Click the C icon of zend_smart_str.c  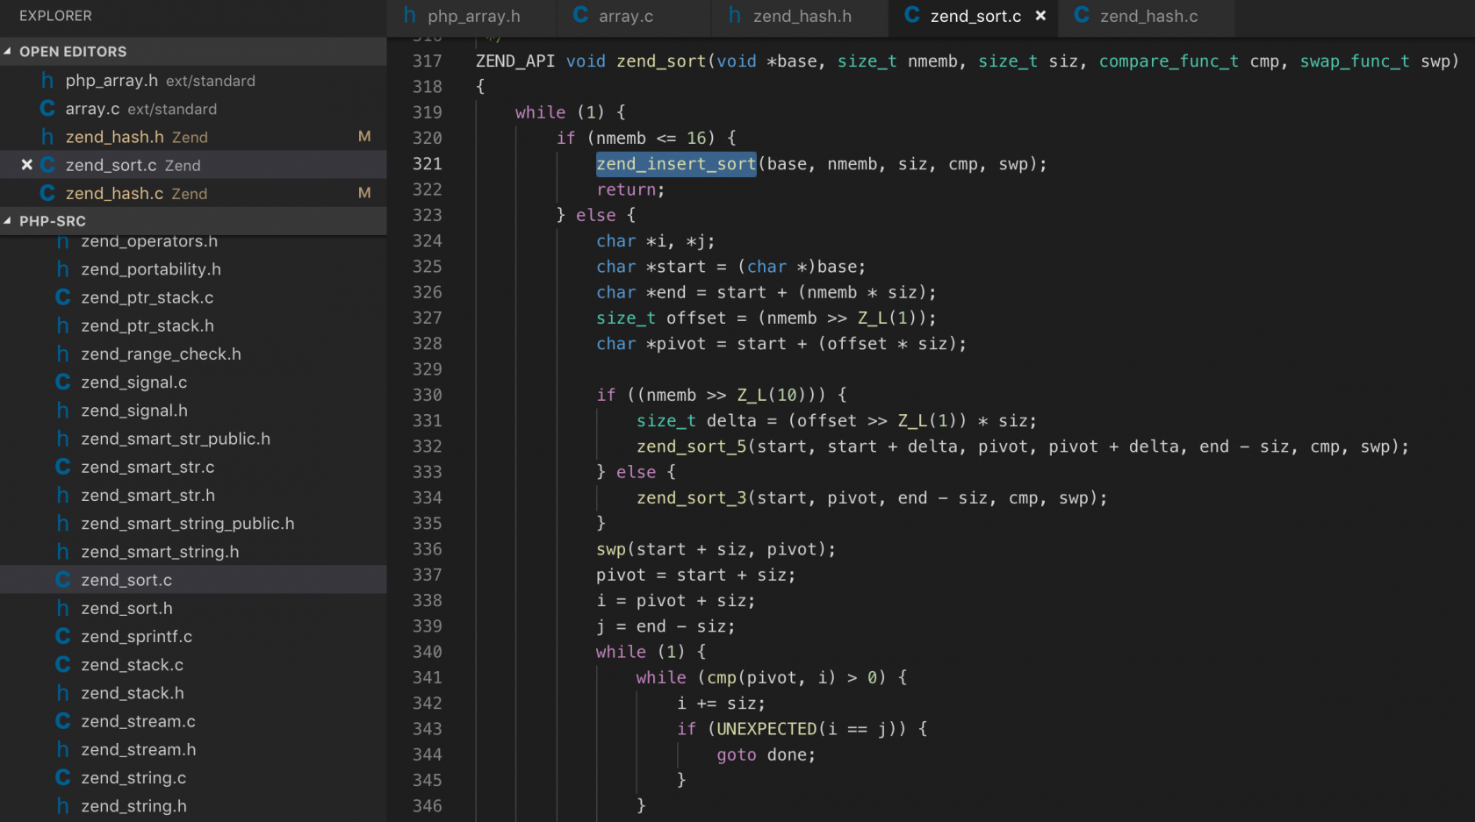tap(62, 467)
